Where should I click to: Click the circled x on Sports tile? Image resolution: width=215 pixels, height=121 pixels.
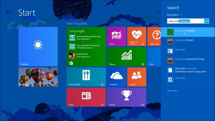coord(143,105)
